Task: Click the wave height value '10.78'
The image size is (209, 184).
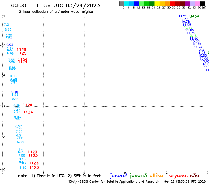Action: click(x=185, y=22)
